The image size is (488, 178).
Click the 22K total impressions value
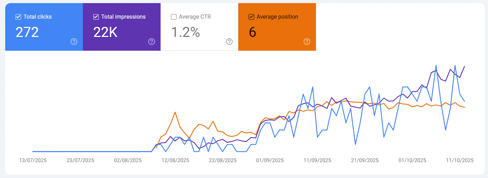(105, 32)
